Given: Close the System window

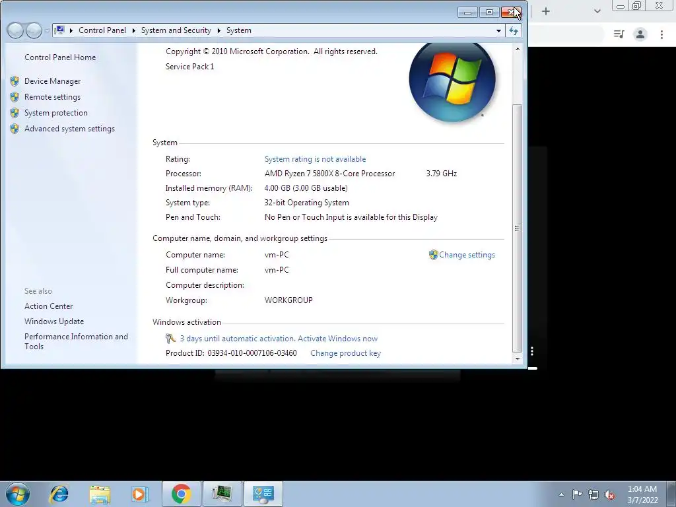Looking at the screenshot, I should (x=512, y=13).
